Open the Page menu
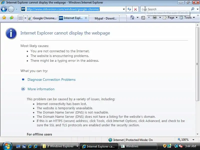Viewport: 200px width, 150px height. click(170, 17)
